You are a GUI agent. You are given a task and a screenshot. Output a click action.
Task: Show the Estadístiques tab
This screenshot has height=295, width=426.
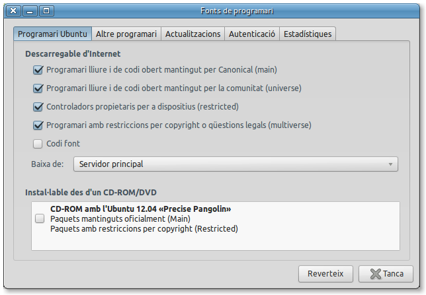(x=307, y=34)
